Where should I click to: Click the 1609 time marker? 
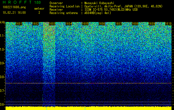(x=152, y=24)
